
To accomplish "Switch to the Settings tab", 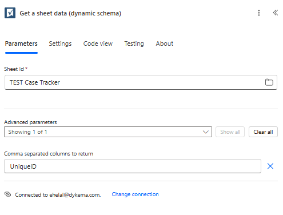I will 60,43.
